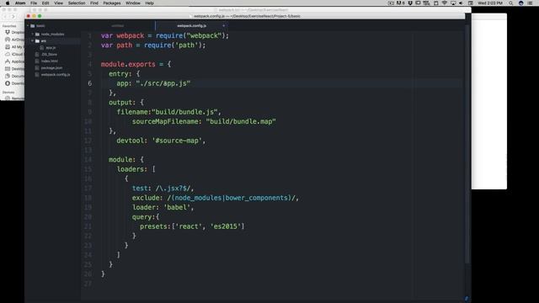Screen dimensions: 539x303
Task: Place cursor on var webpack require line
Action: click(x=165, y=35)
